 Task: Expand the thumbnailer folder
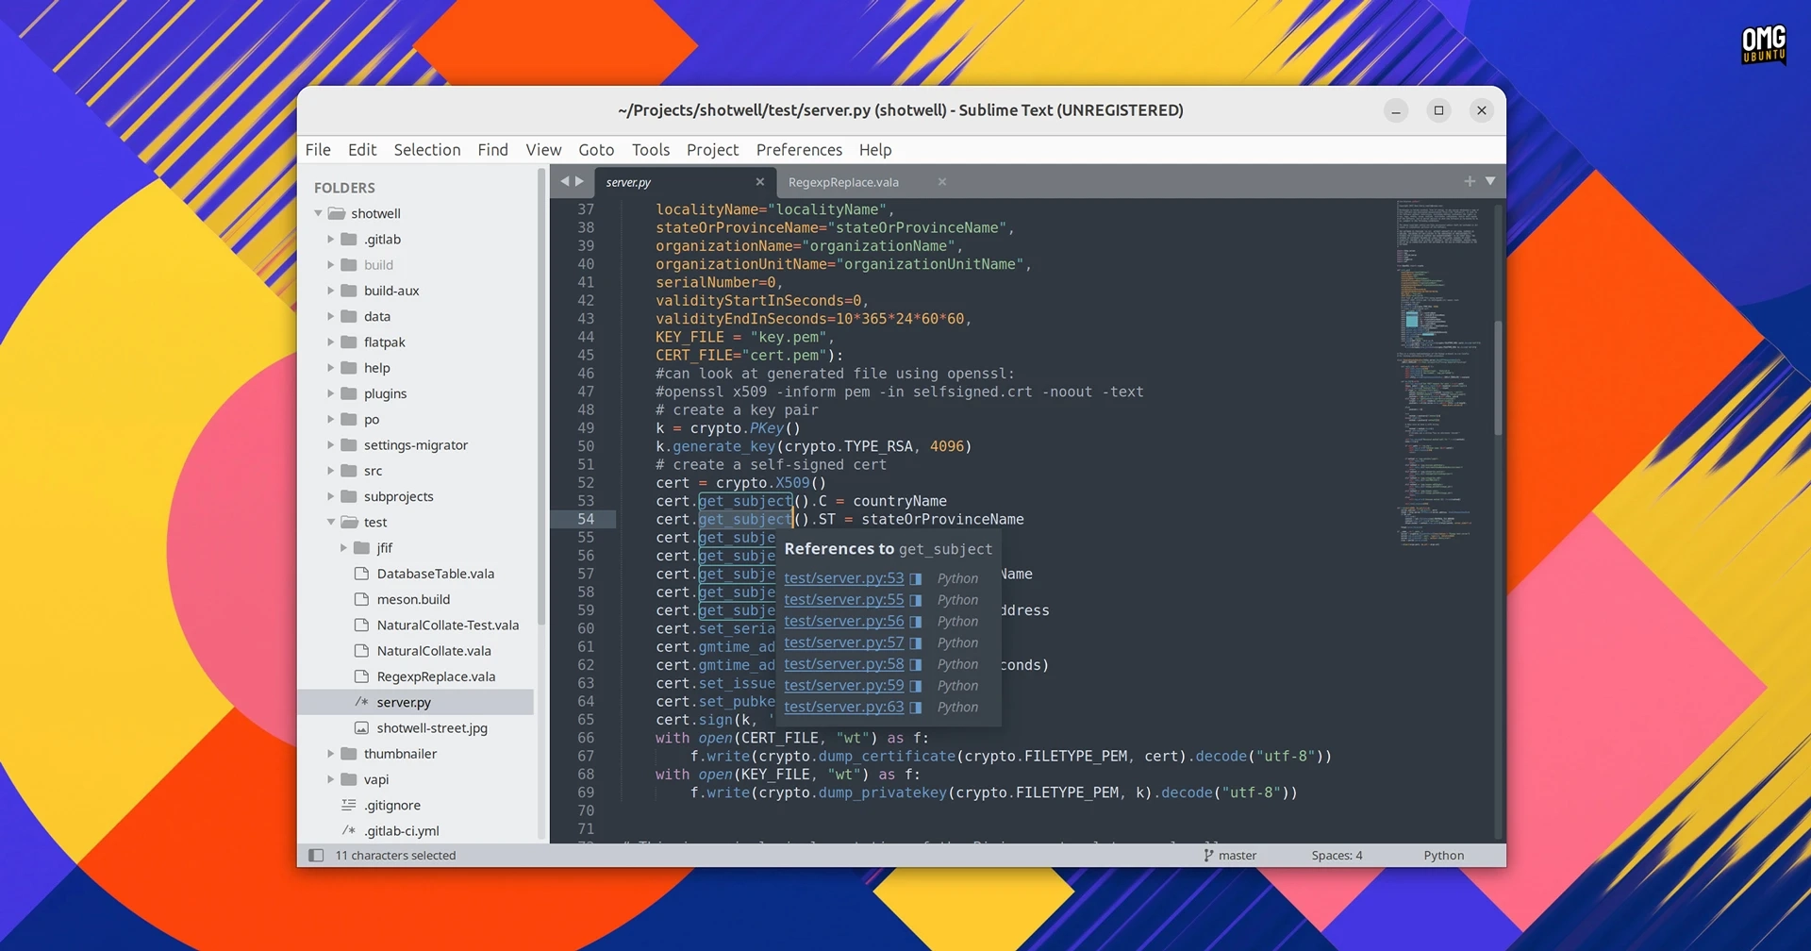[x=331, y=754]
